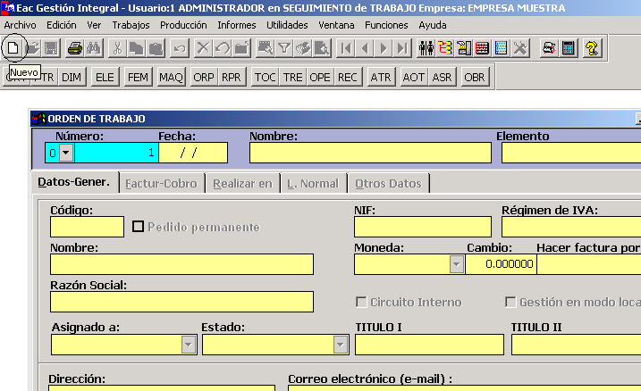This screenshot has height=391, width=641.
Task: Click the Nuevo (new record) toolbar icon
Action: (x=13, y=48)
